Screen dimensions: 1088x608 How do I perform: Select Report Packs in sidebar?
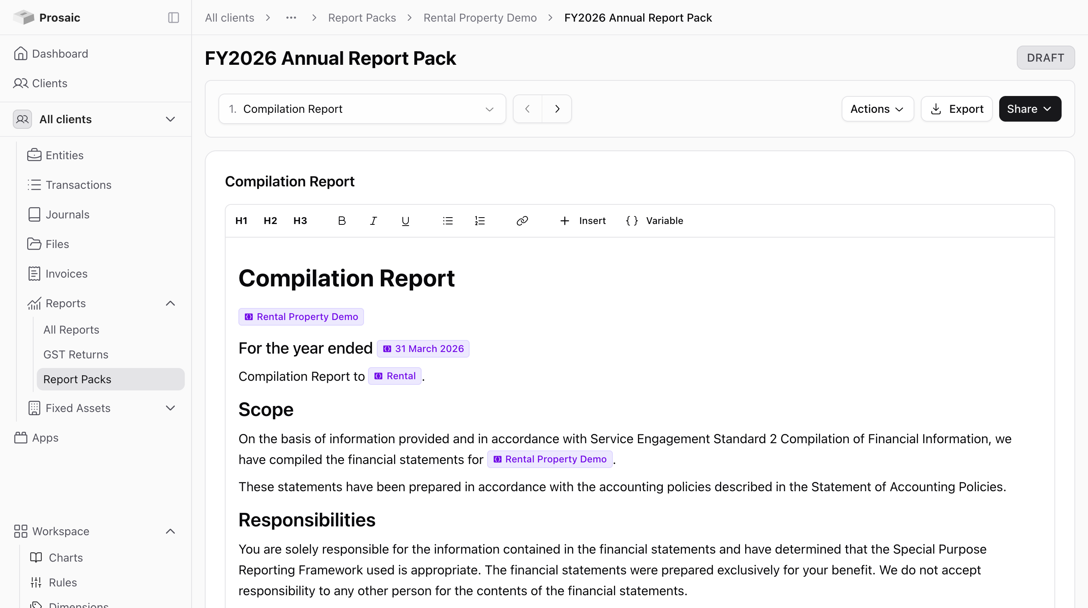click(111, 379)
